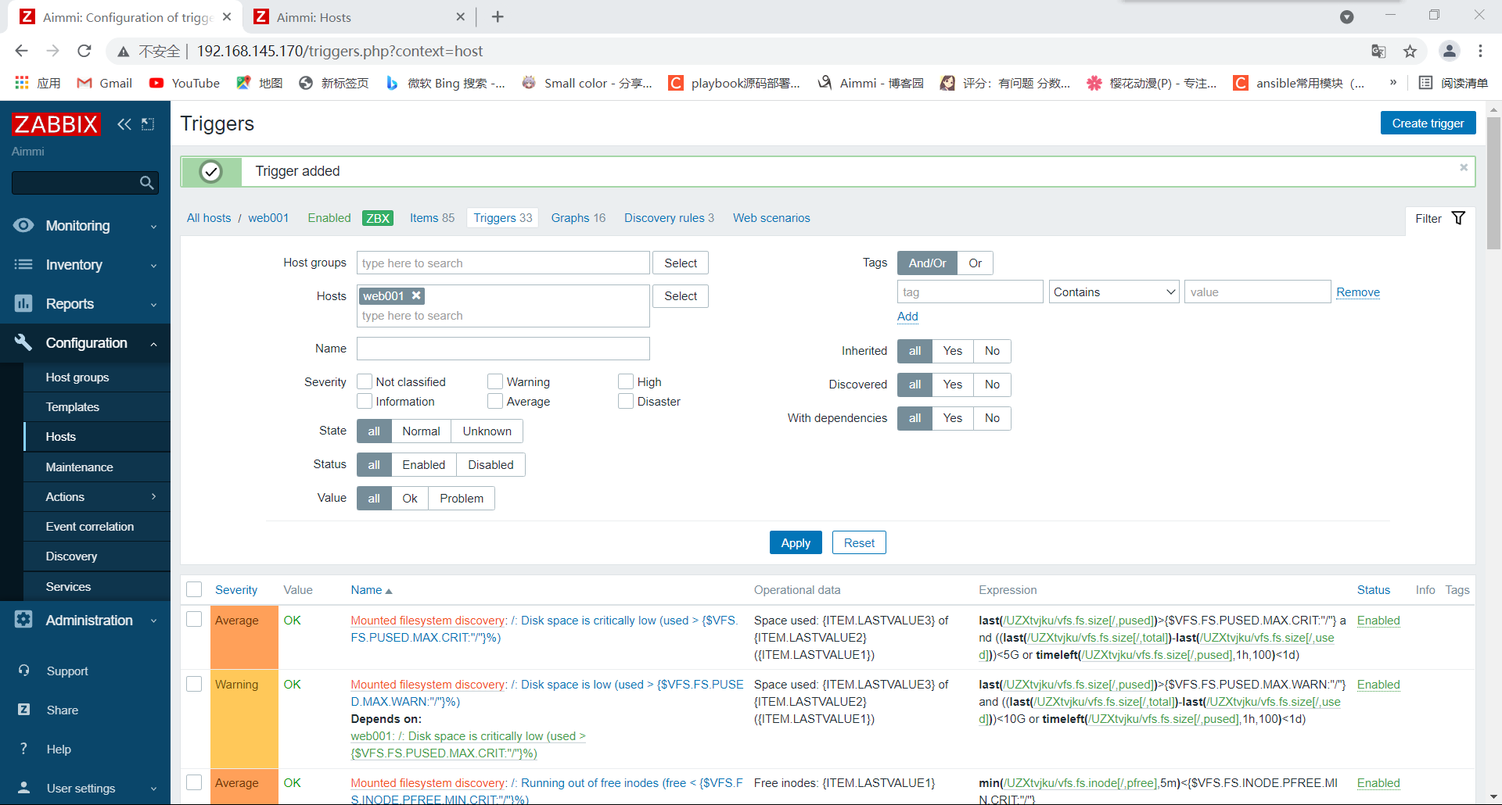
Task: Check the Disaster severity box
Action: tap(626, 402)
